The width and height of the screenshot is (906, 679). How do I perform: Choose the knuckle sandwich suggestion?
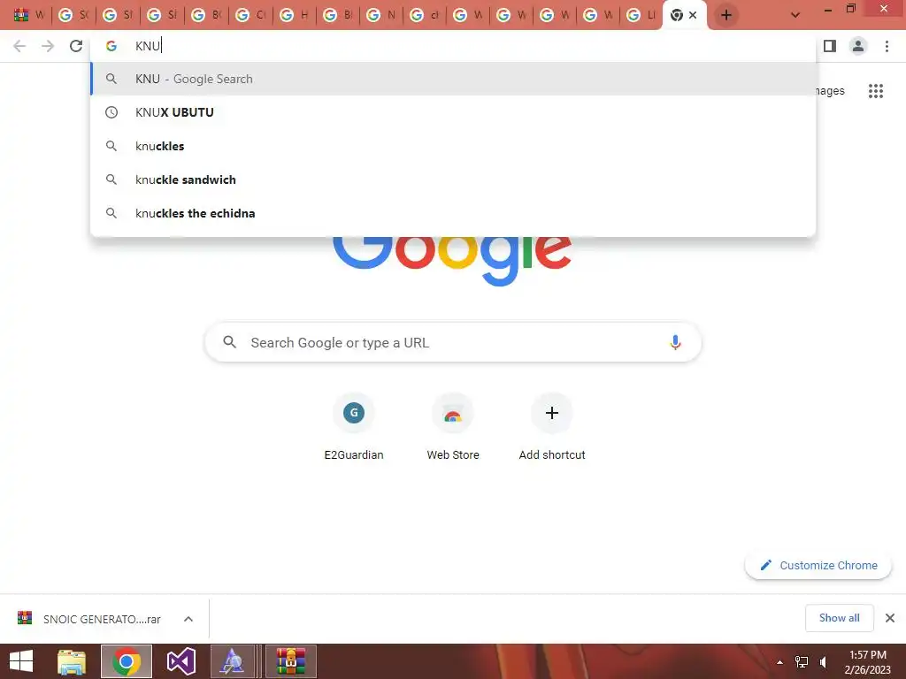(x=454, y=179)
